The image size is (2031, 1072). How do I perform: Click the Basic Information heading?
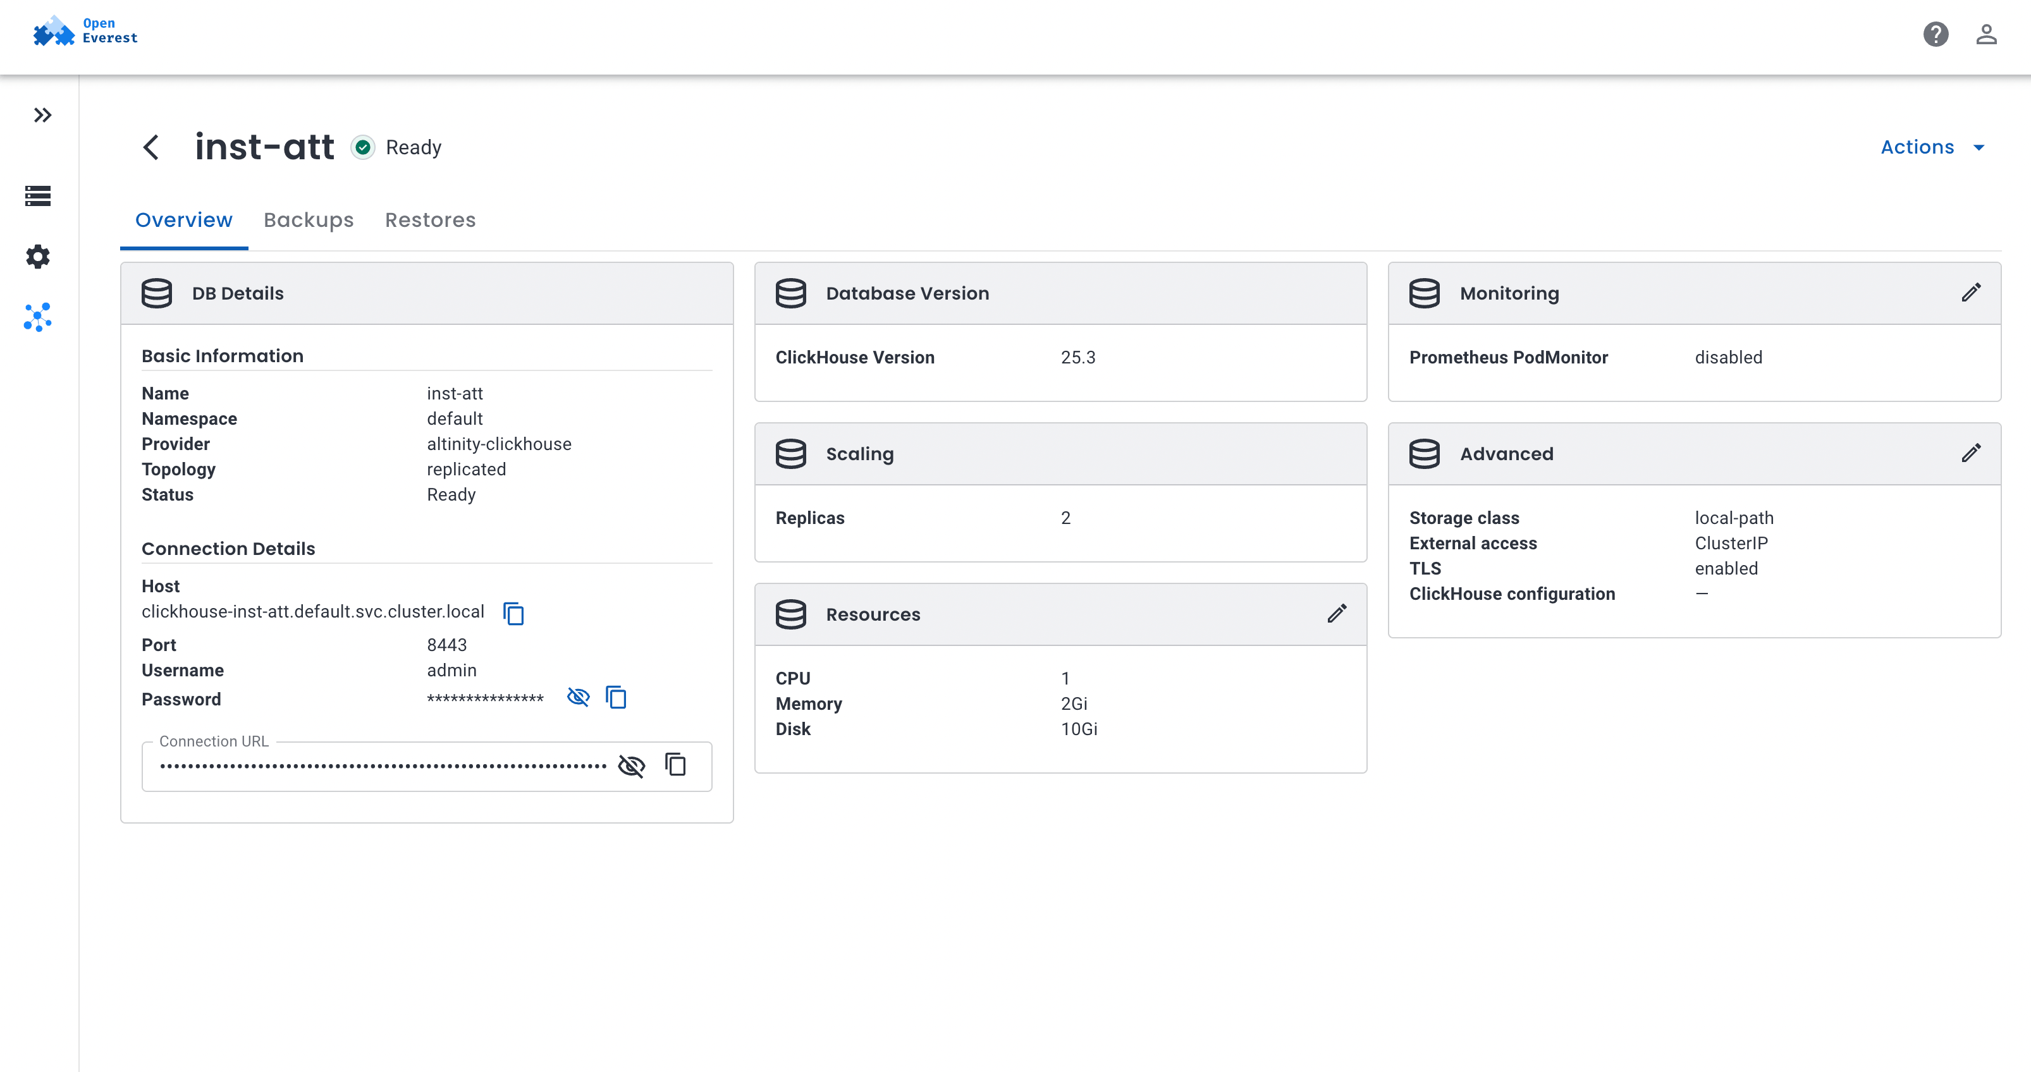223,355
